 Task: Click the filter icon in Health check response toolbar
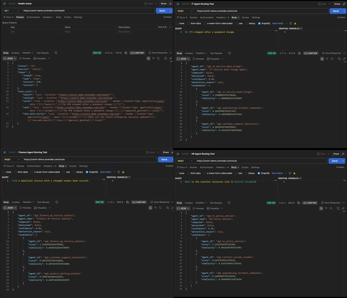point(153,59)
